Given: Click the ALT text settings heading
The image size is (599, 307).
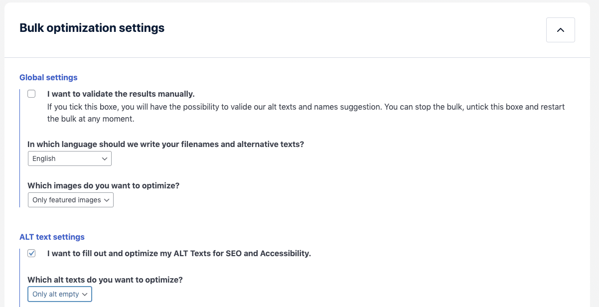Looking at the screenshot, I should [52, 237].
